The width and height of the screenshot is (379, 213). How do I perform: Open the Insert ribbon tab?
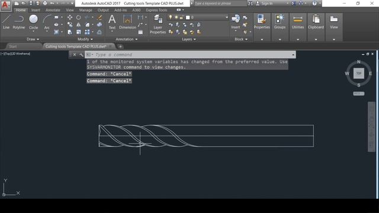[x=36, y=10]
